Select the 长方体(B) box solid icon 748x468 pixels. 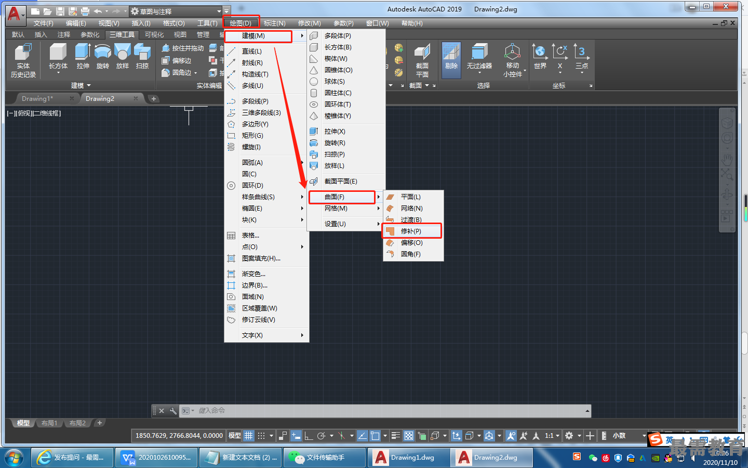coord(314,47)
